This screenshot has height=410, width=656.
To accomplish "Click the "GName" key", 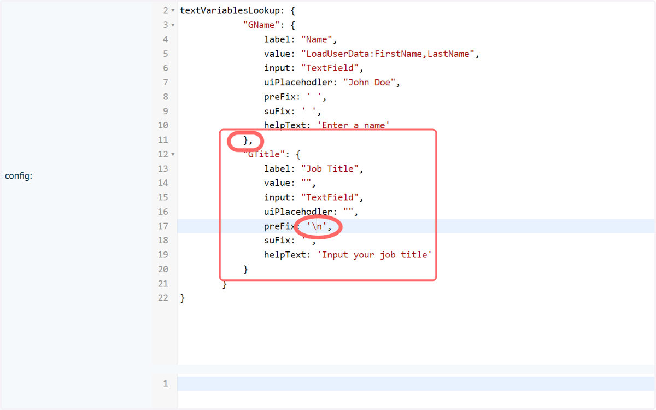I will pos(261,25).
